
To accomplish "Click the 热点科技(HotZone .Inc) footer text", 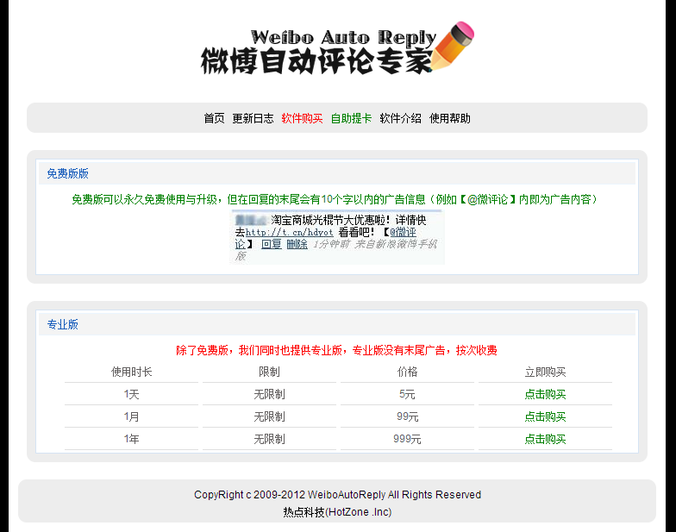I will point(337,512).
